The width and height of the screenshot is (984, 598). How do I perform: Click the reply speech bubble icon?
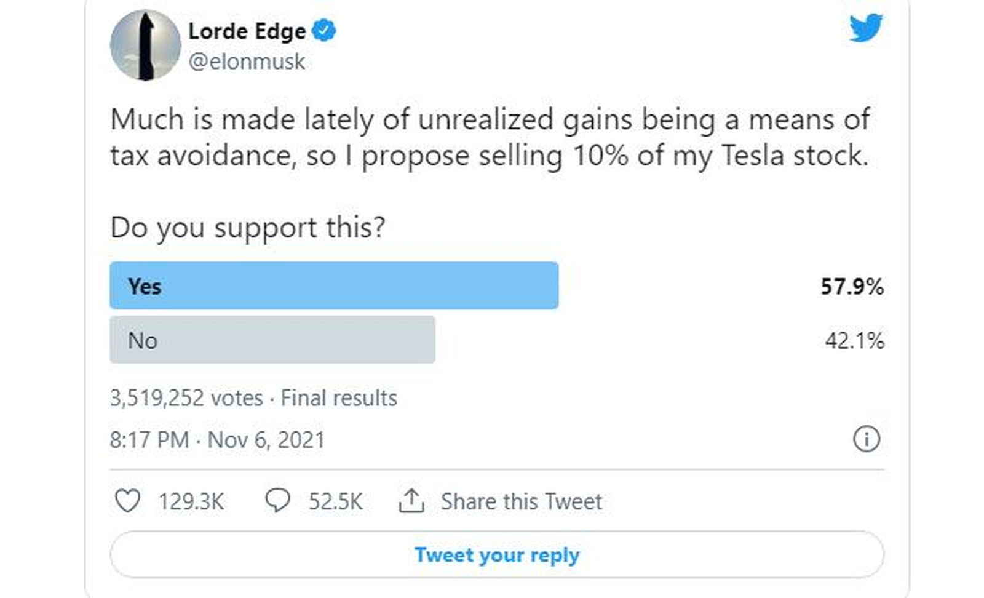(277, 501)
